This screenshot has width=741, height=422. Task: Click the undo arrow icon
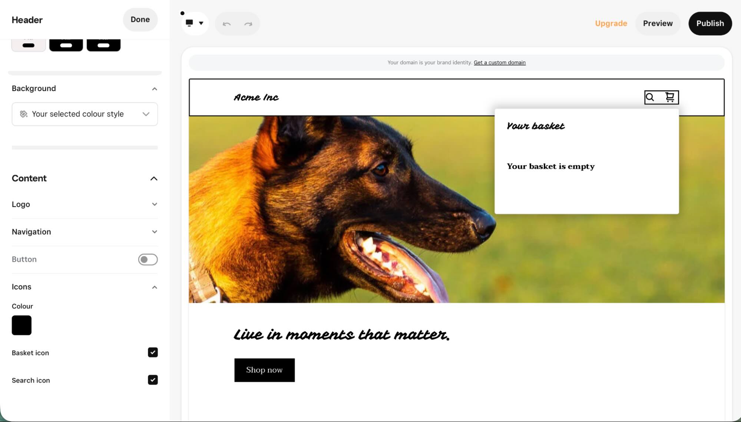coord(227,23)
